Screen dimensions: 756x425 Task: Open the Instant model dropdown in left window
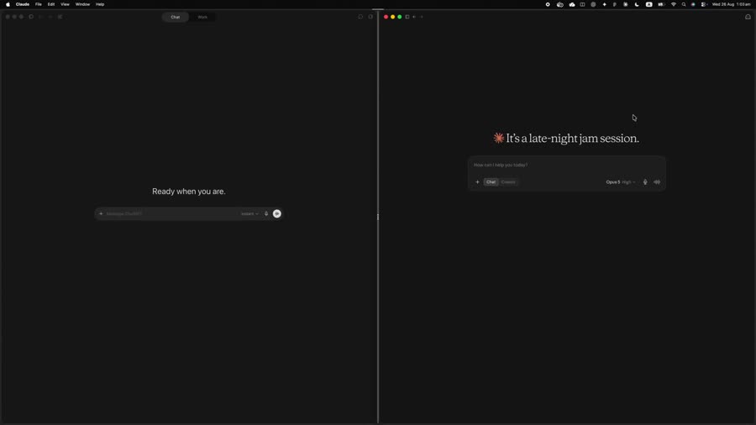(x=249, y=213)
